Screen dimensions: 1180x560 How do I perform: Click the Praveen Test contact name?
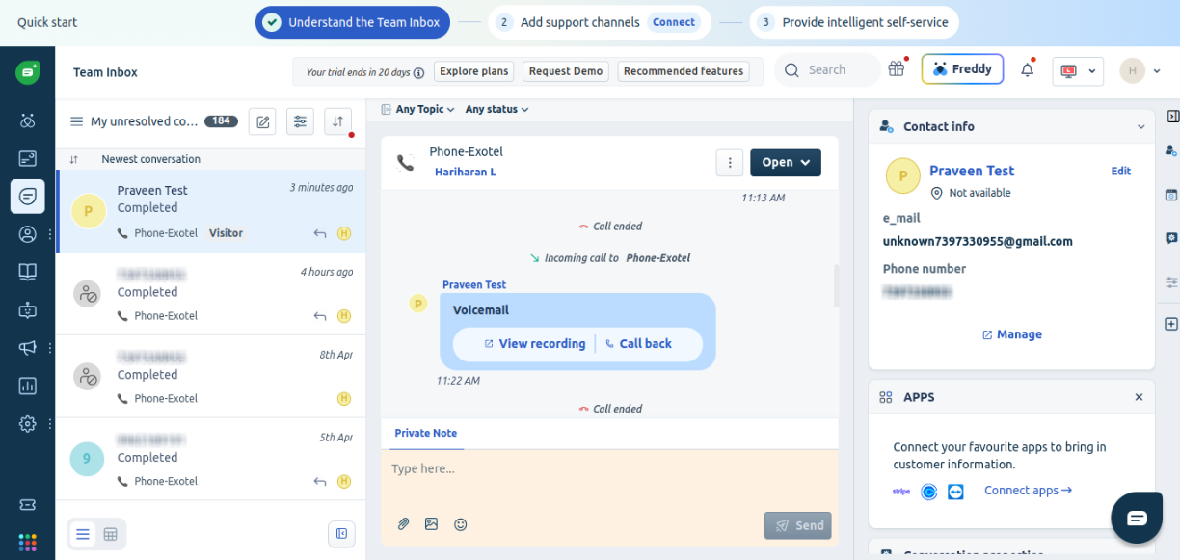[x=972, y=171]
